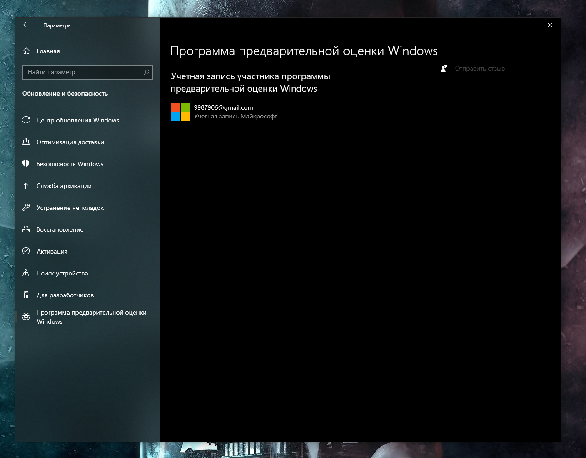
Task: Click the Отправить отзыв link
Action: (x=480, y=68)
